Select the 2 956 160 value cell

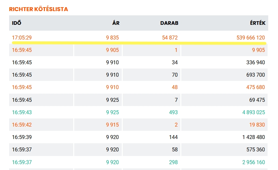253,162
